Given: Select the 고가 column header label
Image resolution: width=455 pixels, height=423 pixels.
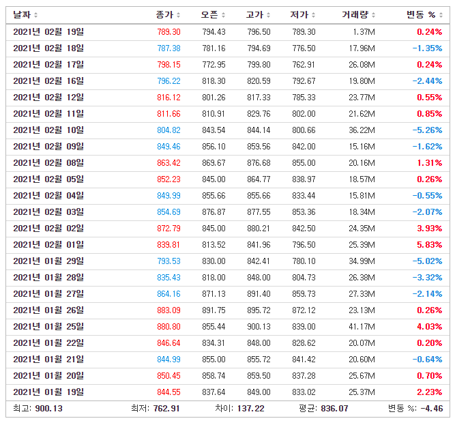Looking at the screenshot, I should point(254,14).
